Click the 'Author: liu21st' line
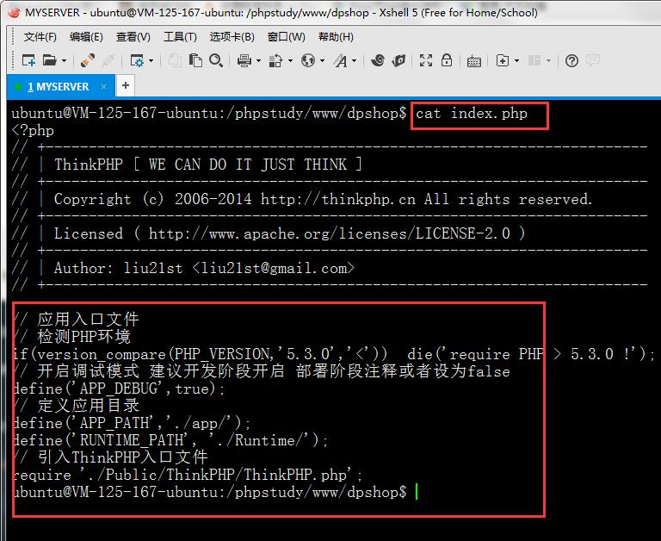 [205, 268]
